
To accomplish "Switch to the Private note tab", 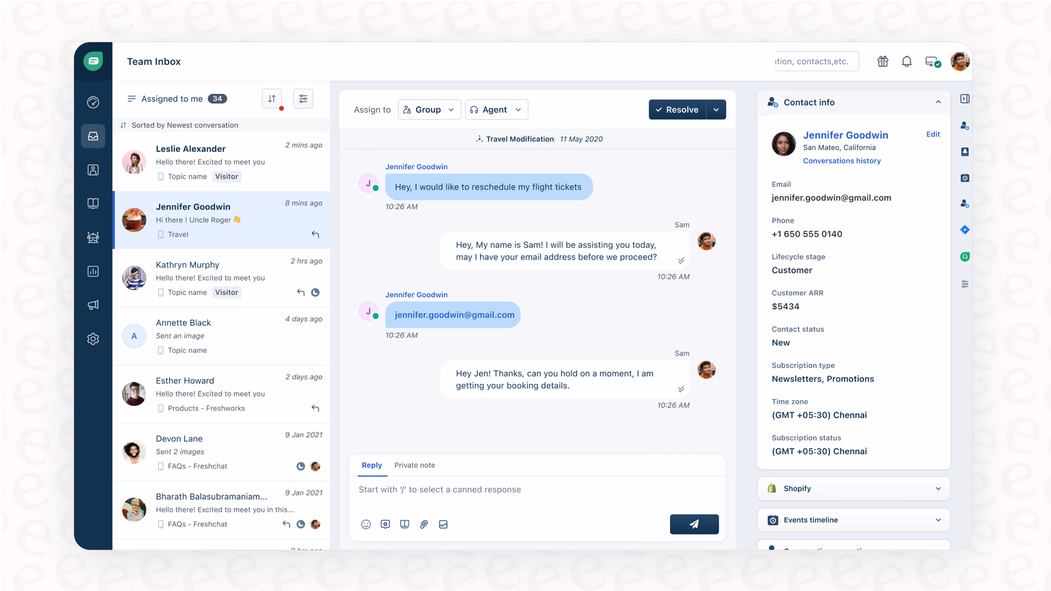I will pyautogui.click(x=414, y=465).
